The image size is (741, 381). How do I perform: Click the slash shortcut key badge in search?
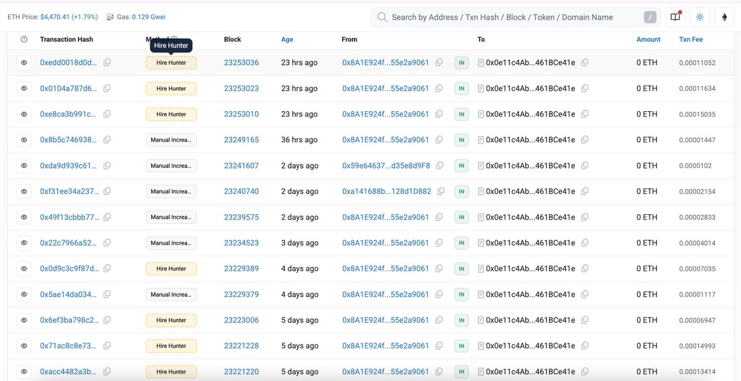pos(650,17)
